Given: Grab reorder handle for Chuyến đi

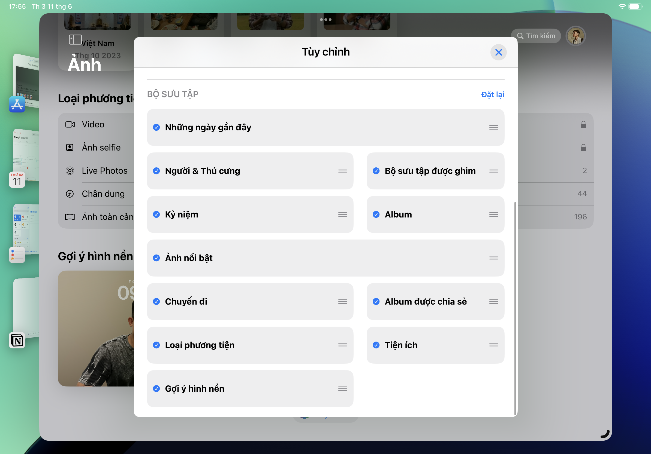Looking at the screenshot, I should (x=342, y=302).
